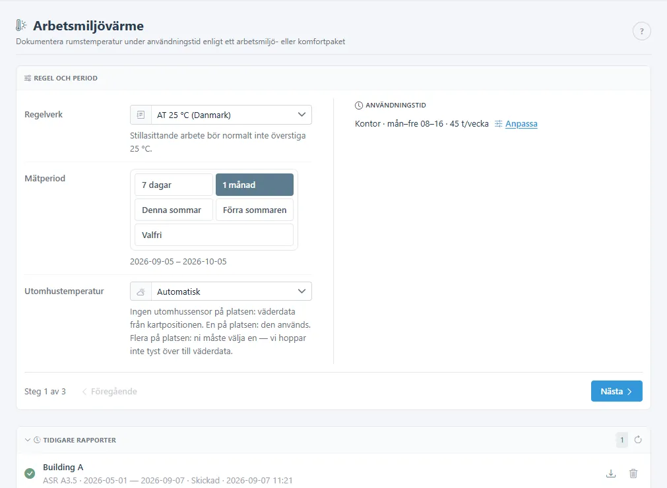The image size is (667, 488).
Task: Click the Nästa button
Action: pyautogui.click(x=616, y=391)
